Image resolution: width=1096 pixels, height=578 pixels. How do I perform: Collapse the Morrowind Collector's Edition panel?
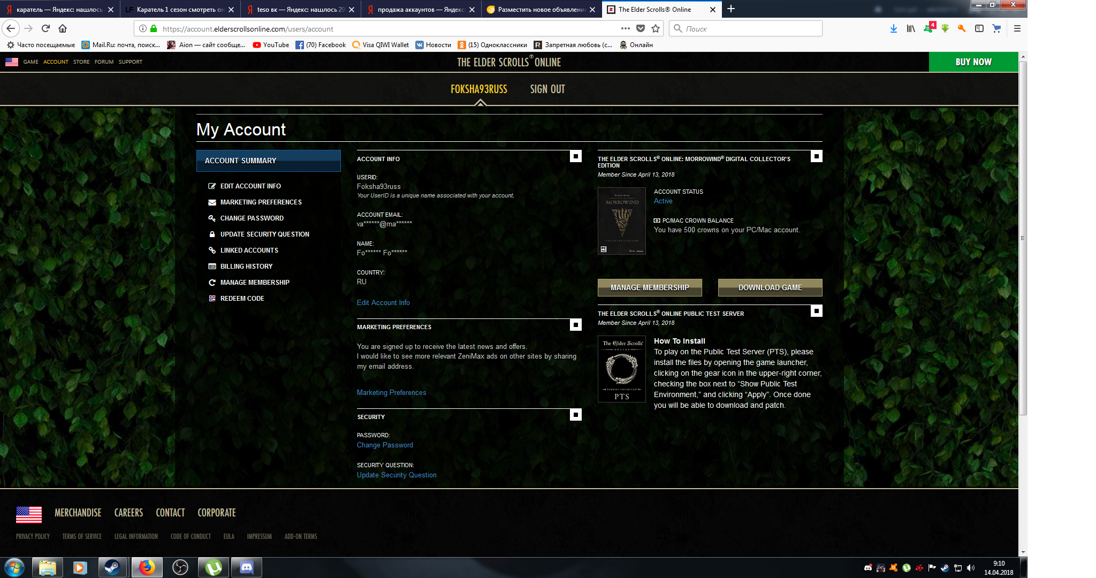[817, 156]
